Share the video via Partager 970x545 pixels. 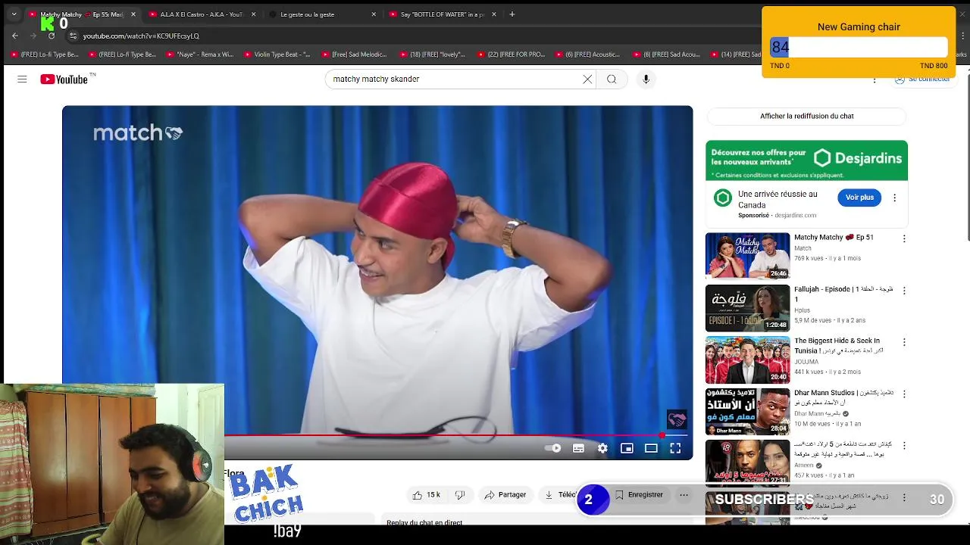[505, 495]
